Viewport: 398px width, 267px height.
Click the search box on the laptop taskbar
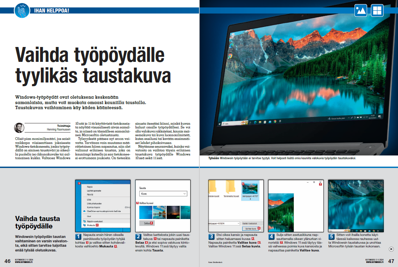point(235,123)
